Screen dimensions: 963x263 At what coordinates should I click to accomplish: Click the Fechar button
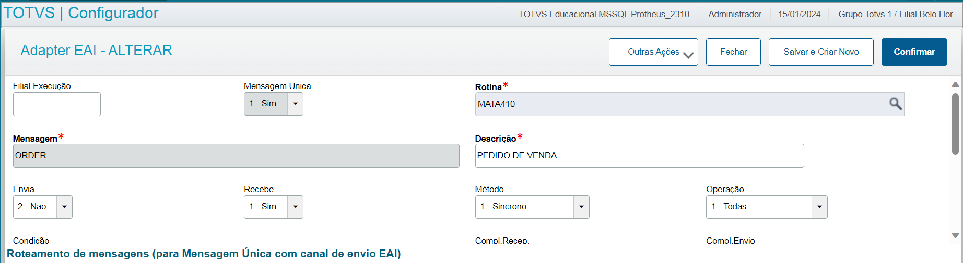(x=733, y=52)
